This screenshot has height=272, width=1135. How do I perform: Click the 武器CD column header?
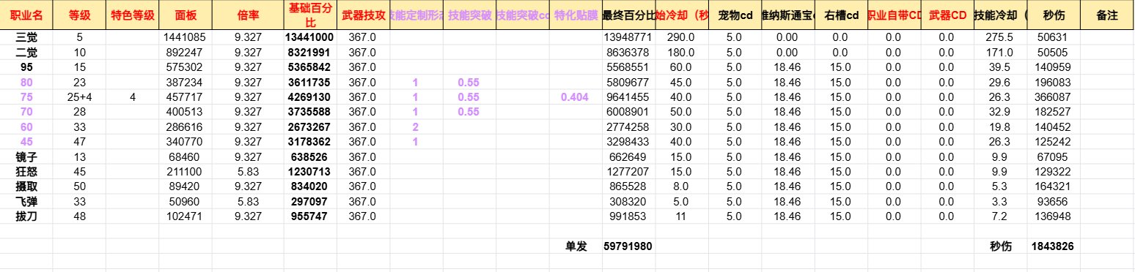click(x=947, y=15)
